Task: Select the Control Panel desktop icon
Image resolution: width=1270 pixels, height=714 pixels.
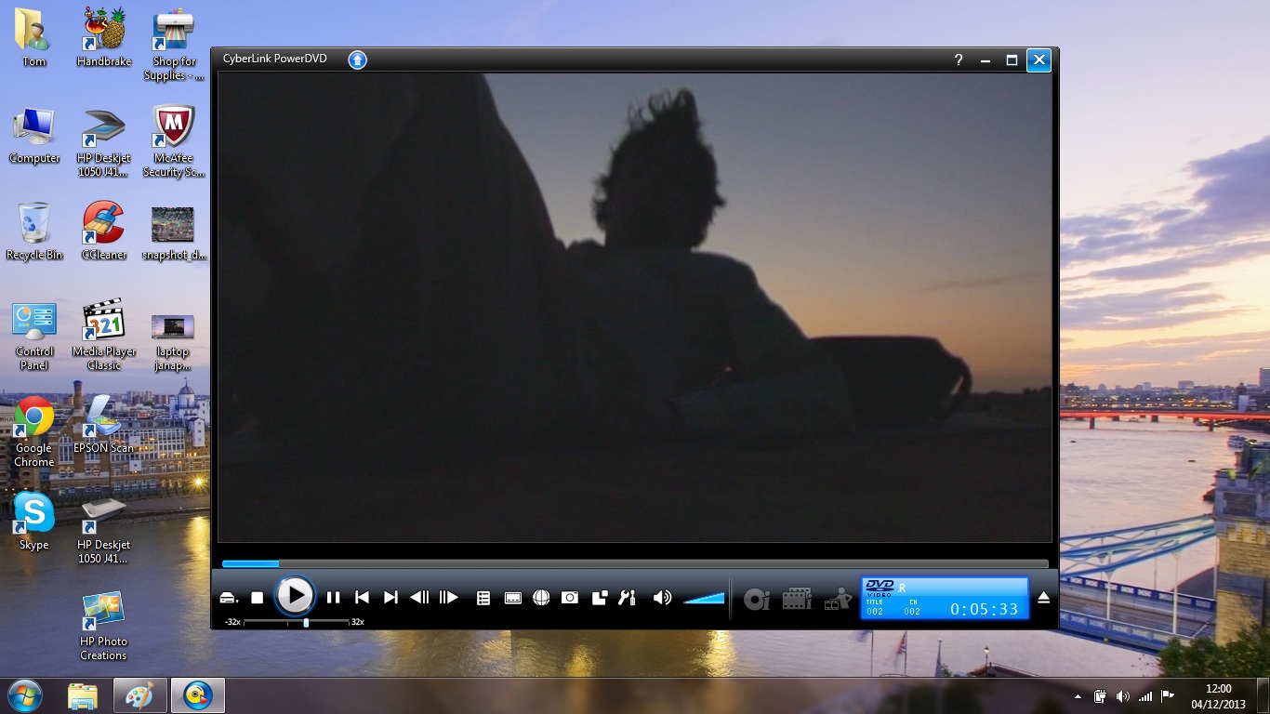Action: [34, 336]
